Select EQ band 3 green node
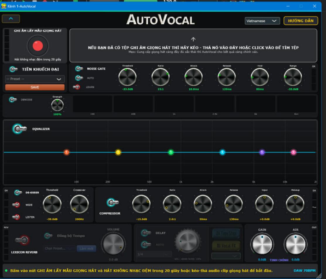Image resolution: width=326 pixels, height=279 pixels. (171, 152)
